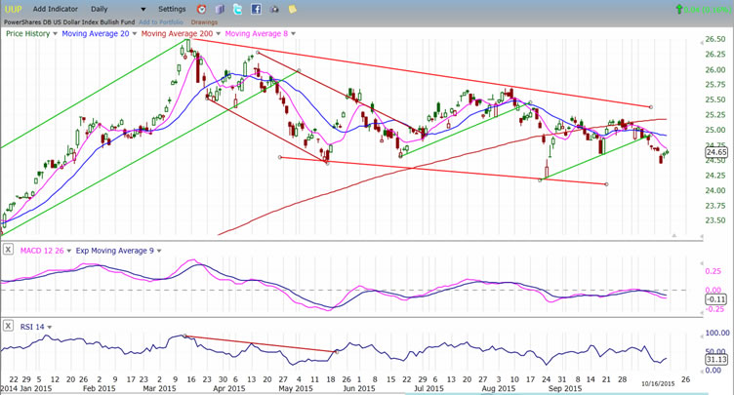Viewport: 734px width, 395px height.
Task: Click the Drawings link
Action: click(204, 21)
